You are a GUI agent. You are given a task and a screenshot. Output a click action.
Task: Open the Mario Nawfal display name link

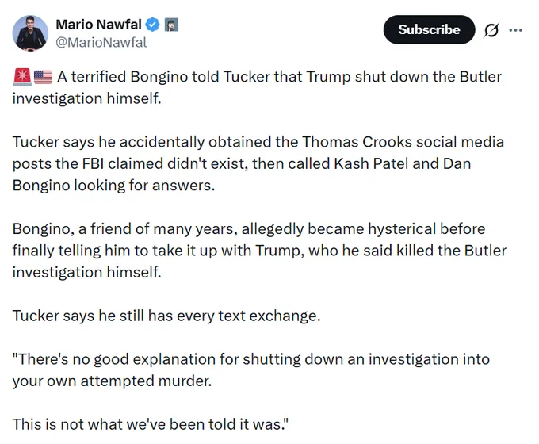(98, 25)
